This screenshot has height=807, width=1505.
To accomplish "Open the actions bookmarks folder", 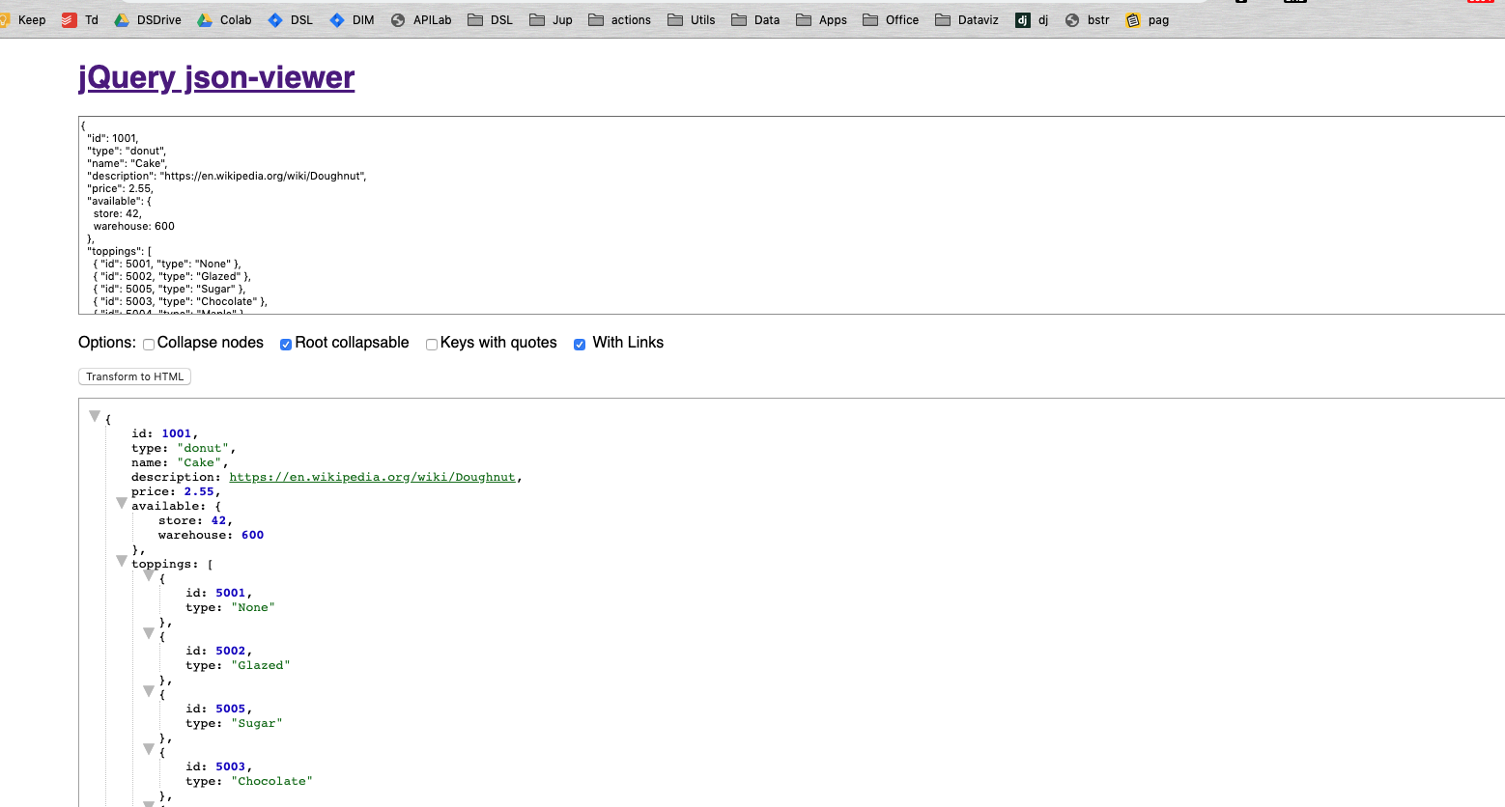I will (620, 19).
